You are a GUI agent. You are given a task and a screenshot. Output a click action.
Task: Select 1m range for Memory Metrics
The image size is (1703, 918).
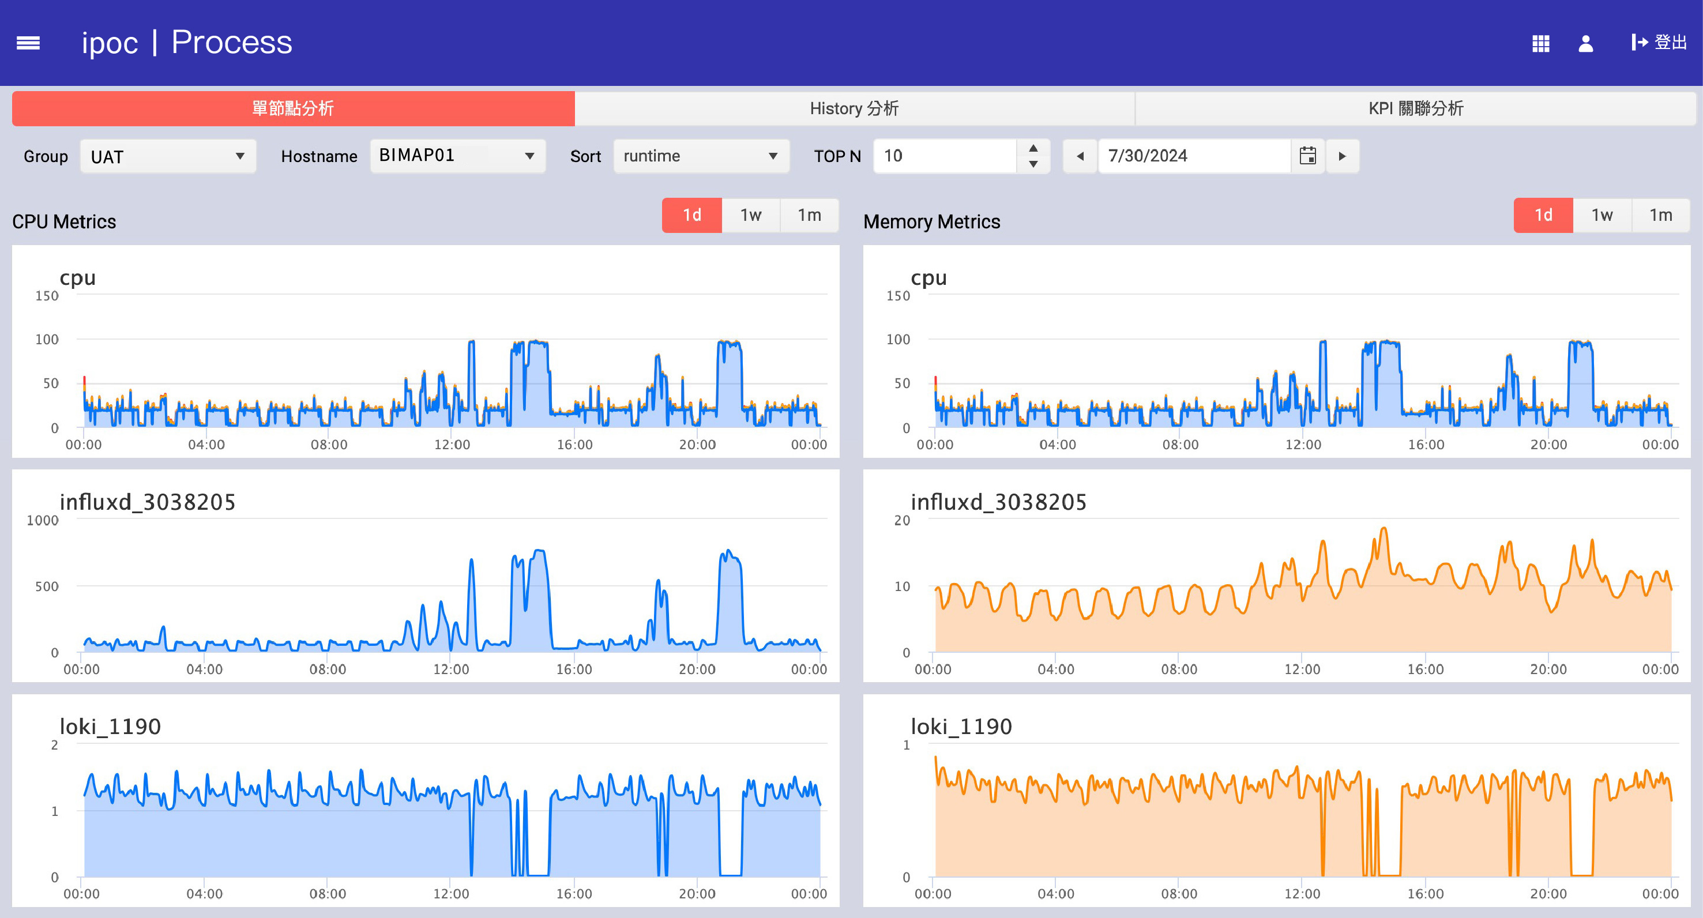point(1661,216)
